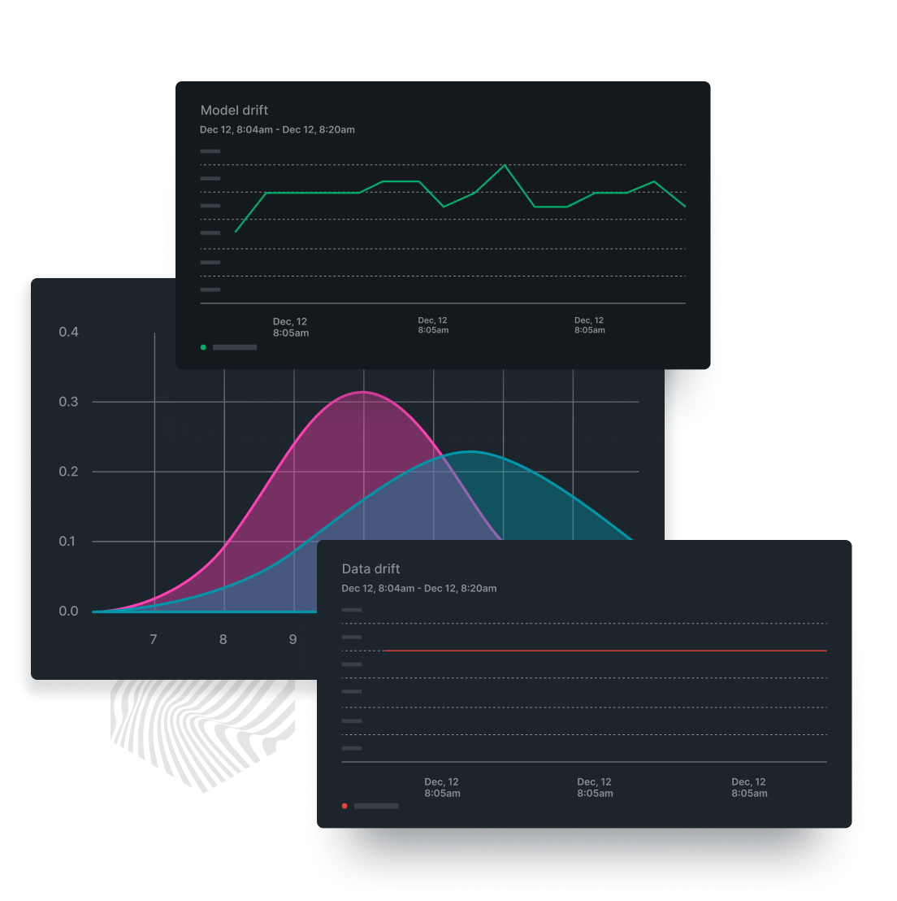Click the green legend dot in Model drift card

203,347
